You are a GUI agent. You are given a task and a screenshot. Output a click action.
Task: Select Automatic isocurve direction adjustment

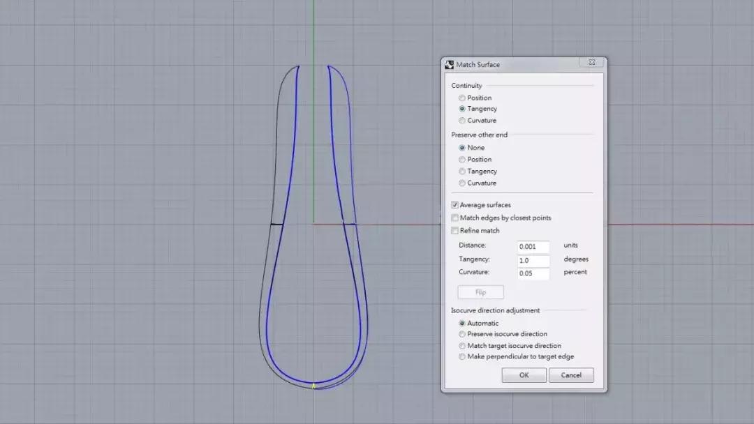pos(462,324)
